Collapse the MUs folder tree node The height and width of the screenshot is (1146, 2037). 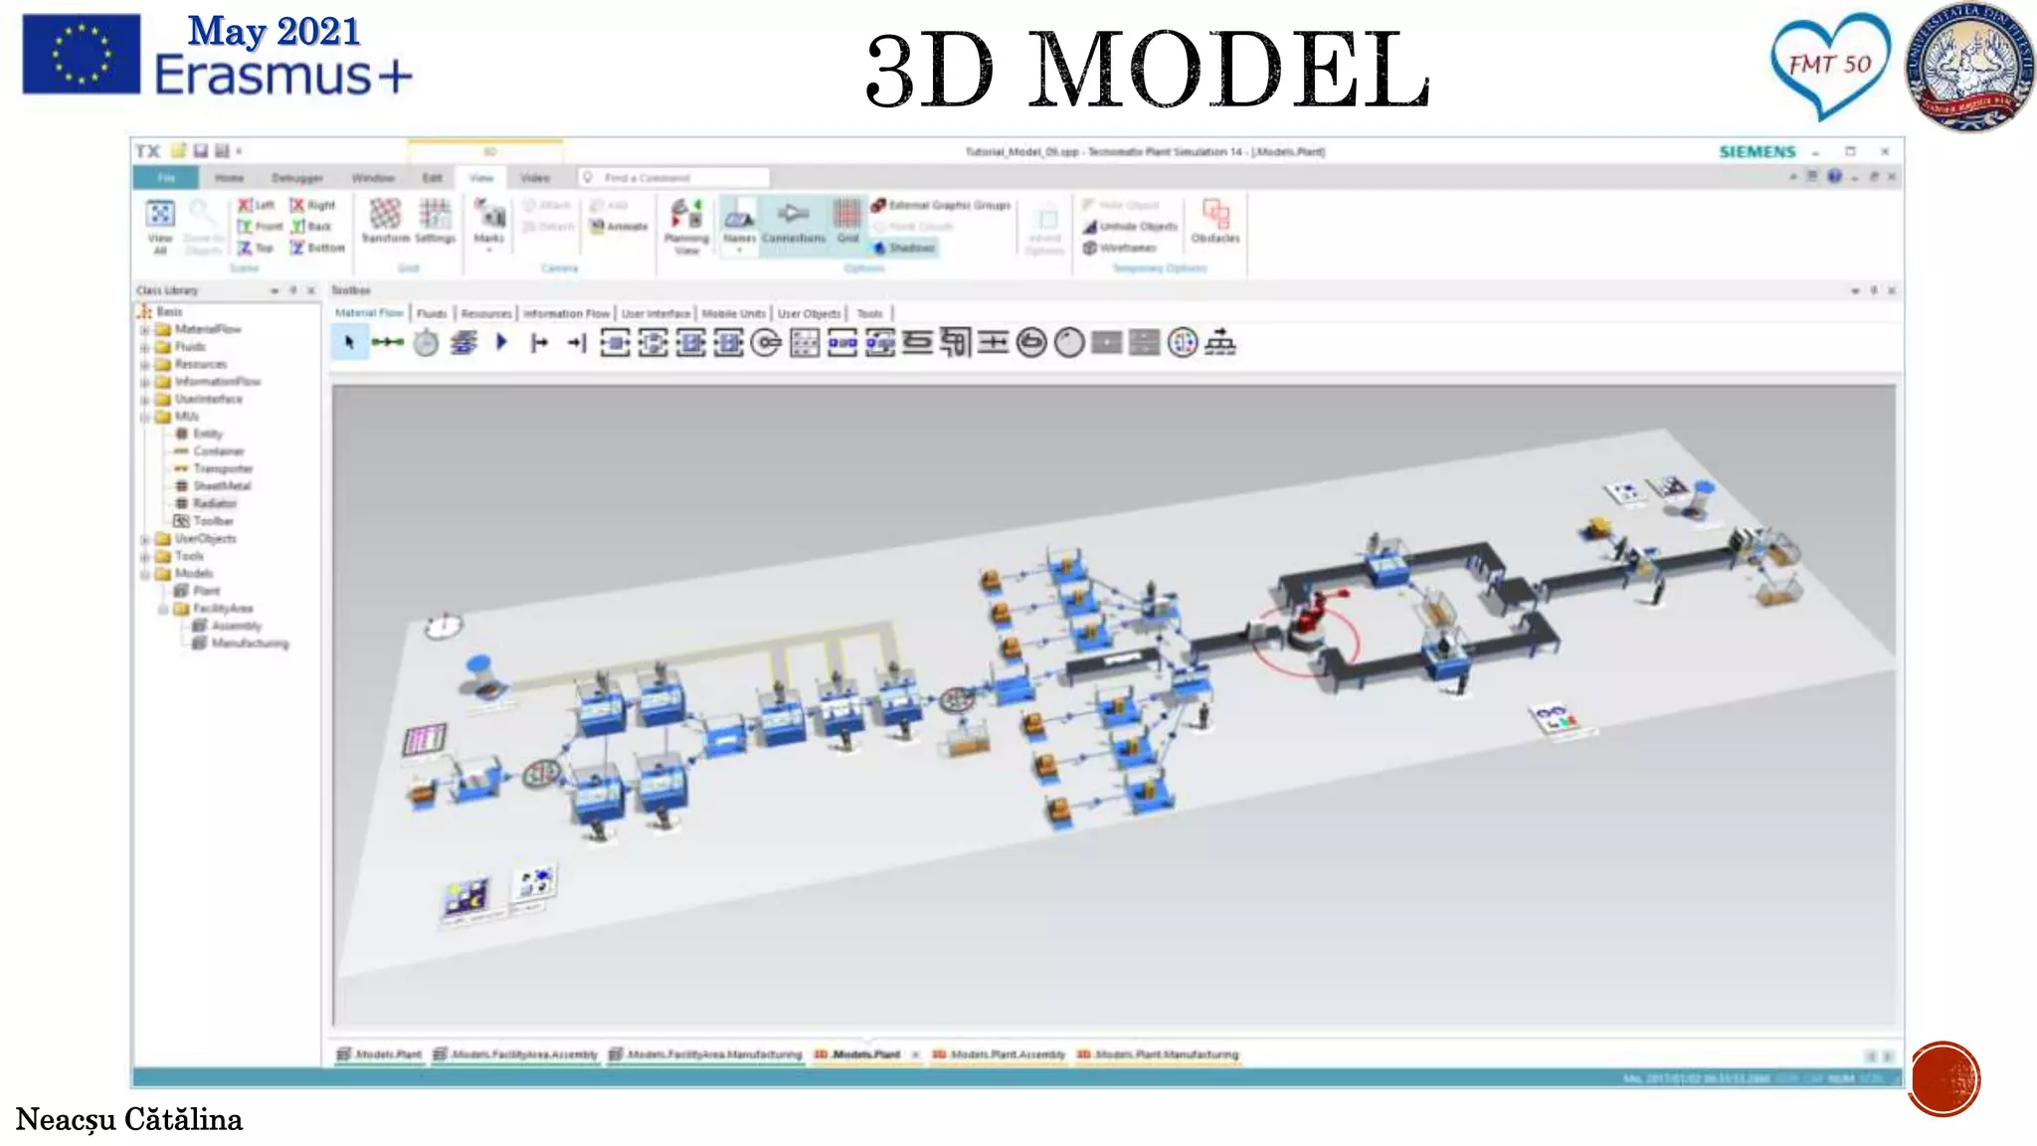point(145,417)
